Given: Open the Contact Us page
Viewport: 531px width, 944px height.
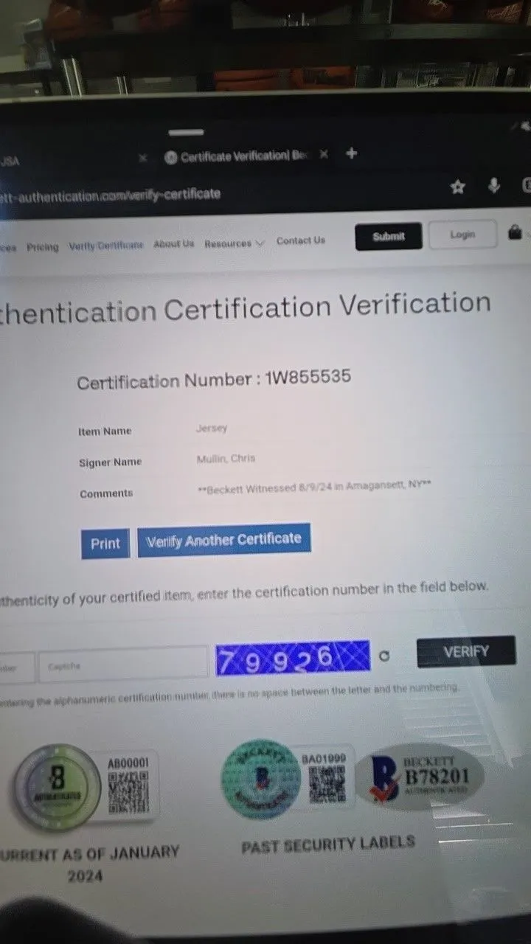Looking at the screenshot, I should [x=301, y=240].
